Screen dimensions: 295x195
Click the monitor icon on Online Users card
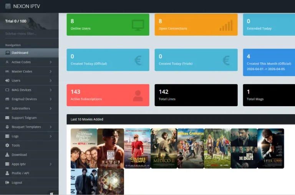pos(138,25)
